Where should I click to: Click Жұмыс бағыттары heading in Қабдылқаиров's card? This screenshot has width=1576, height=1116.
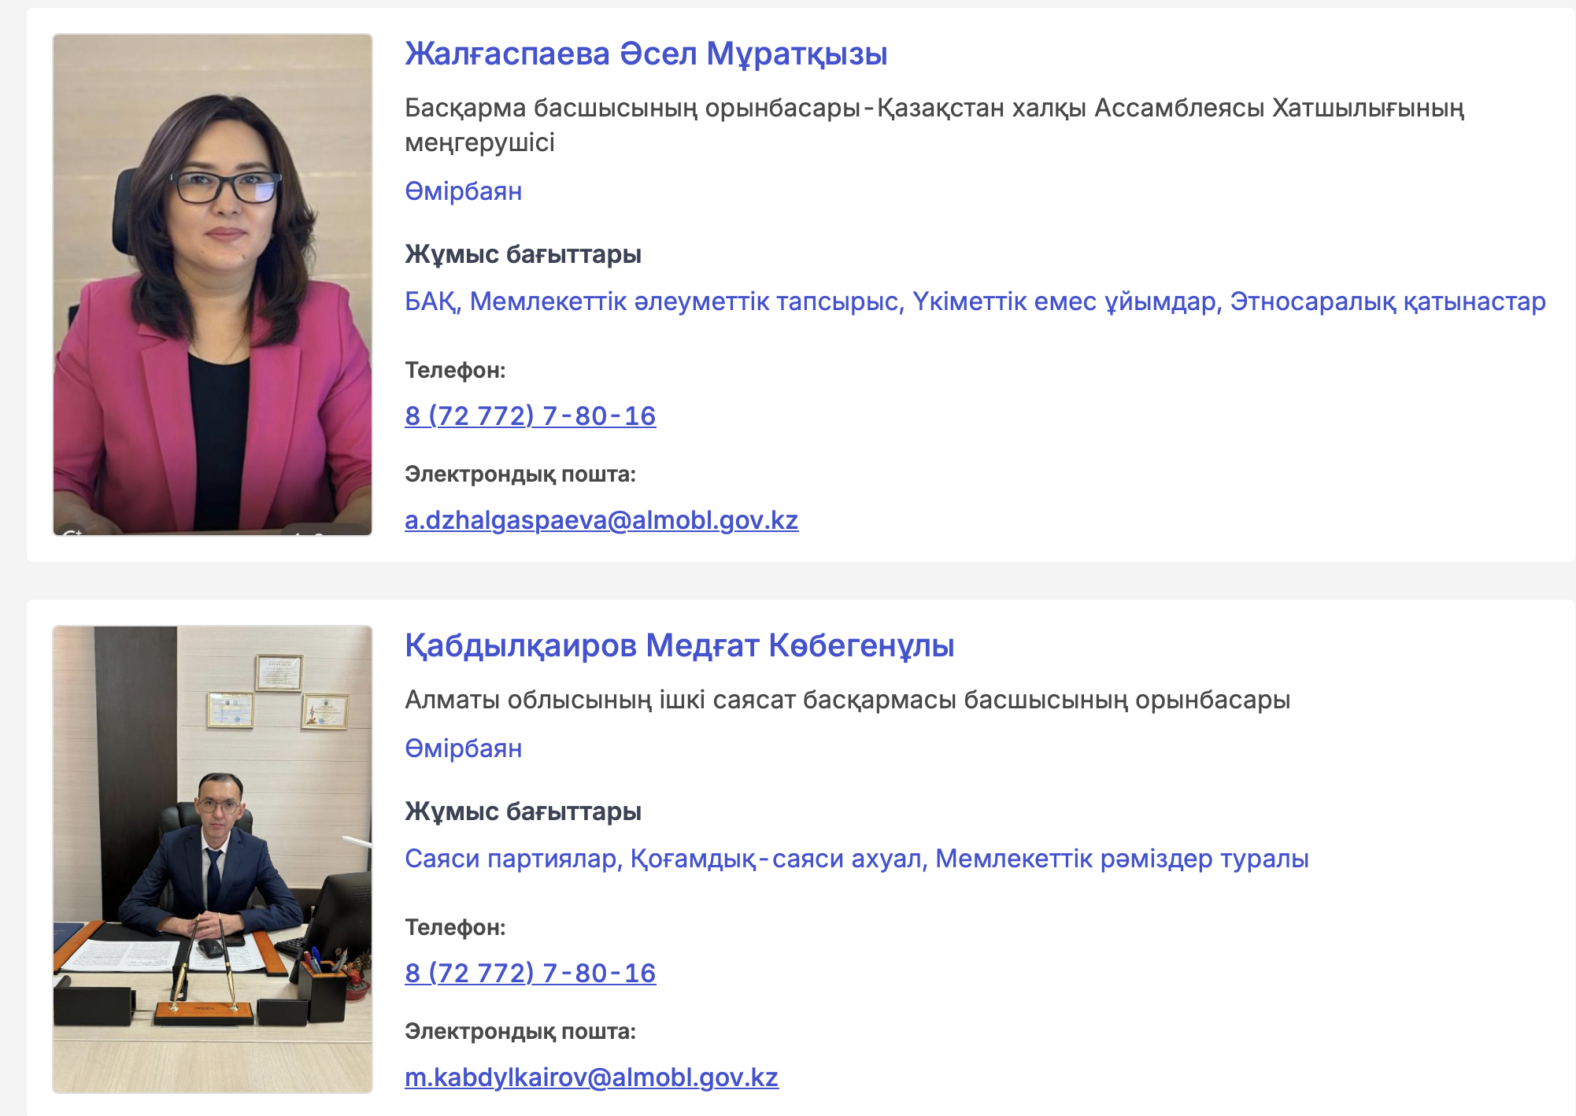[523, 811]
